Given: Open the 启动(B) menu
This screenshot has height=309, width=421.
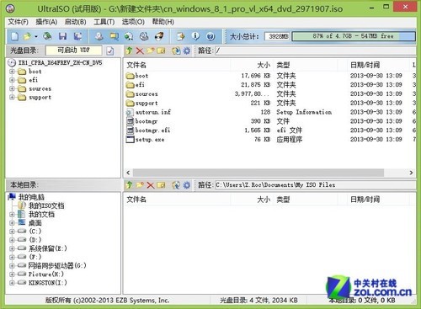Looking at the screenshot, I should tap(75, 22).
